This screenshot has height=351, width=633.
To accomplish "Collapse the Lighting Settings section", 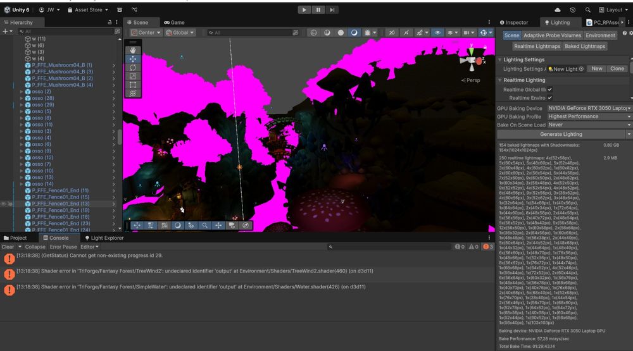I will tap(500, 59).
